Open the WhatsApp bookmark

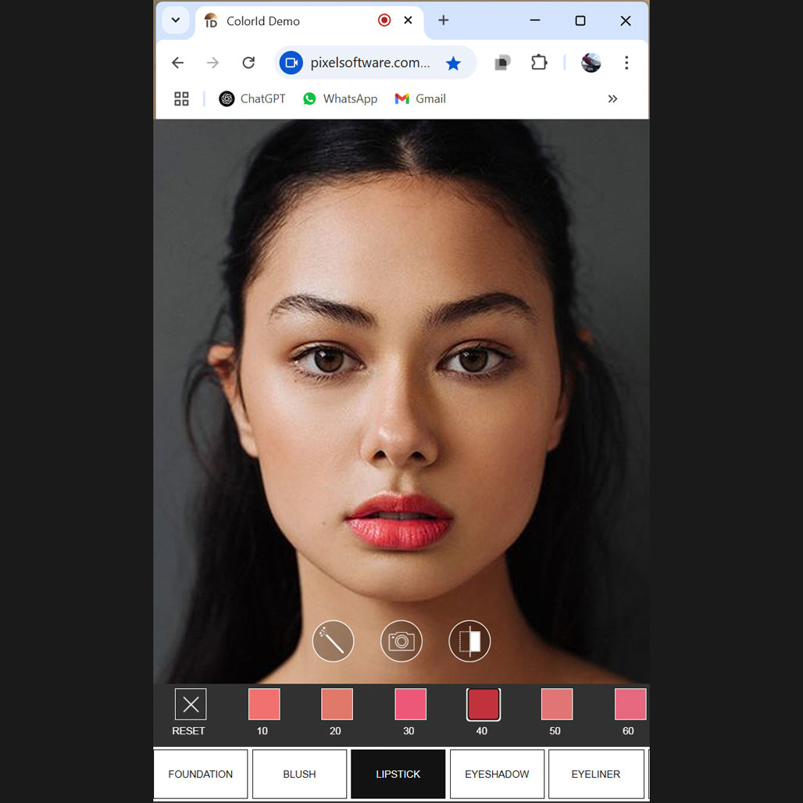pos(340,98)
